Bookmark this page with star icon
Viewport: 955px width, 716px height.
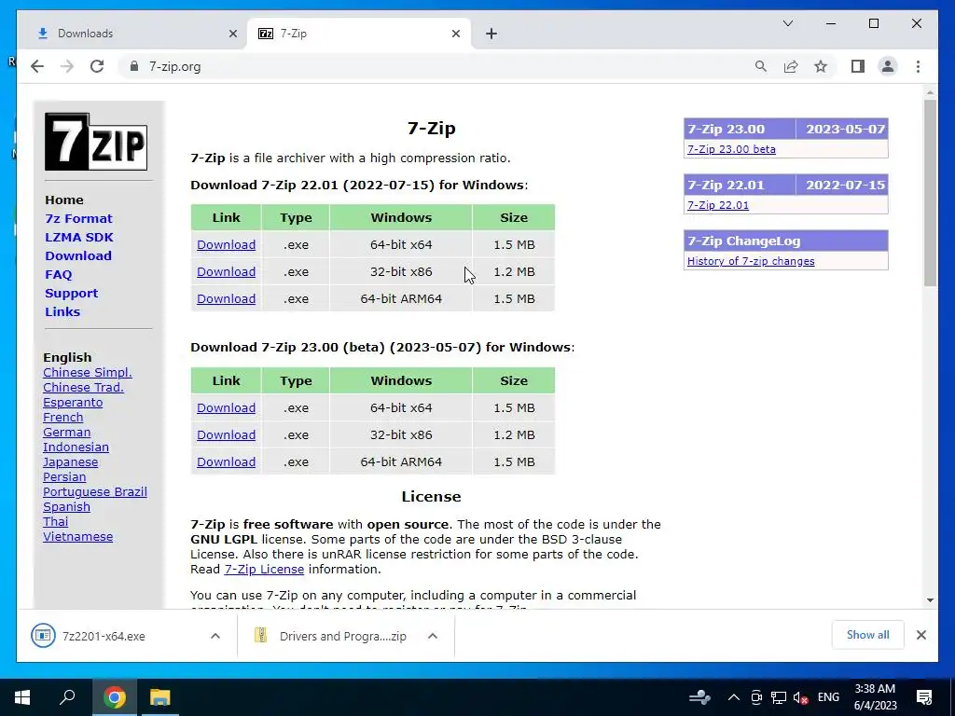[x=821, y=66]
